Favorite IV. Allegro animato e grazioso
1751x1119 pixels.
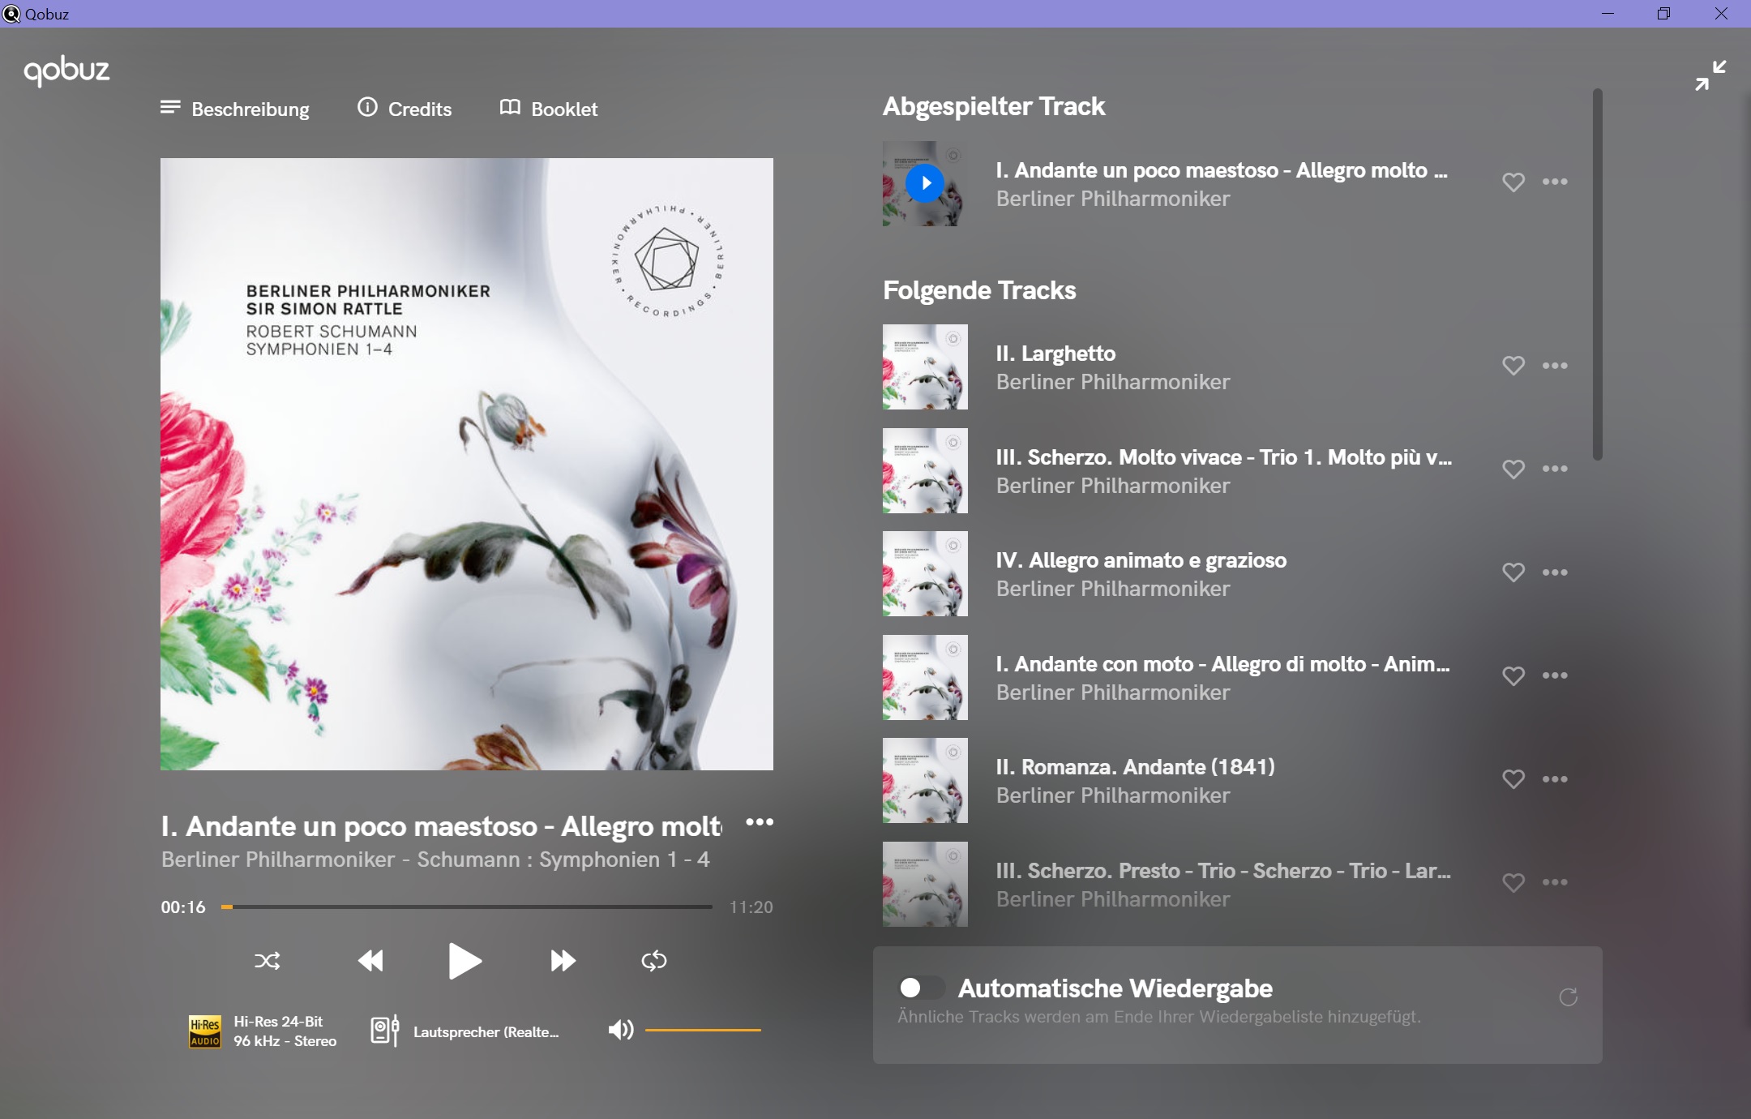coord(1513,572)
